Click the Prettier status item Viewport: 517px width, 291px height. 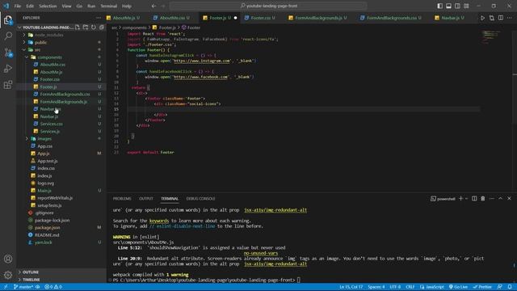(482, 287)
